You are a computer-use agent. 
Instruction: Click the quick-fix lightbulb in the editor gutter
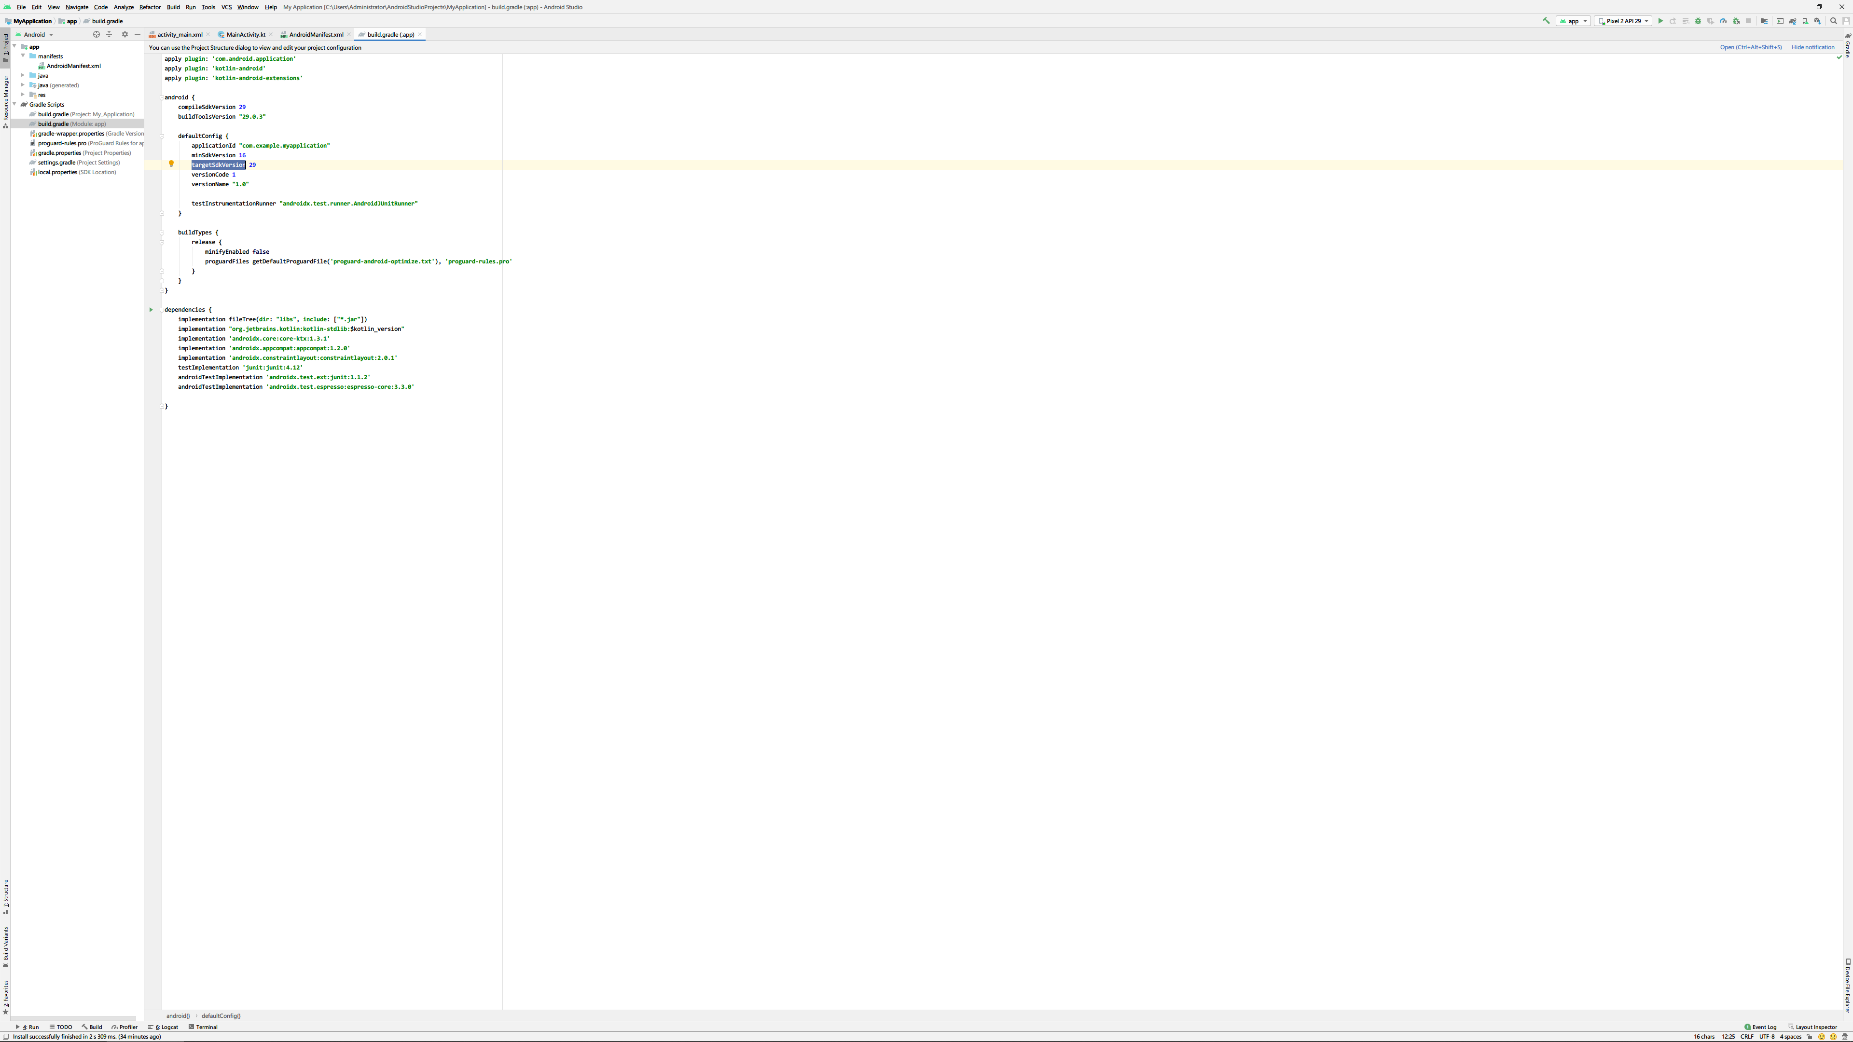coord(171,164)
